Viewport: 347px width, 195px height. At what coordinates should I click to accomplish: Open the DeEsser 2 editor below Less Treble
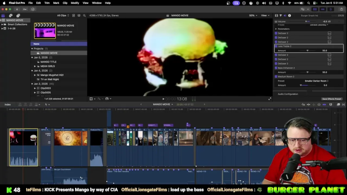click(x=329, y=55)
